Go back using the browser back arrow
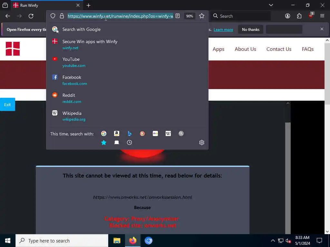The height and width of the screenshot is (247, 330). [x=8, y=16]
